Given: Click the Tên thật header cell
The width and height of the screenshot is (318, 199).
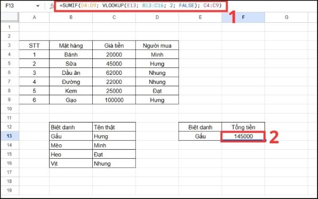Looking at the screenshot, I should click(114, 127).
